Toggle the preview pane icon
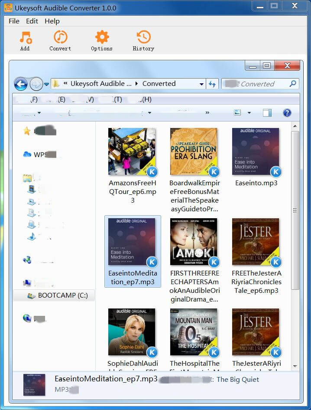This screenshot has width=311, height=410. click(x=267, y=113)
